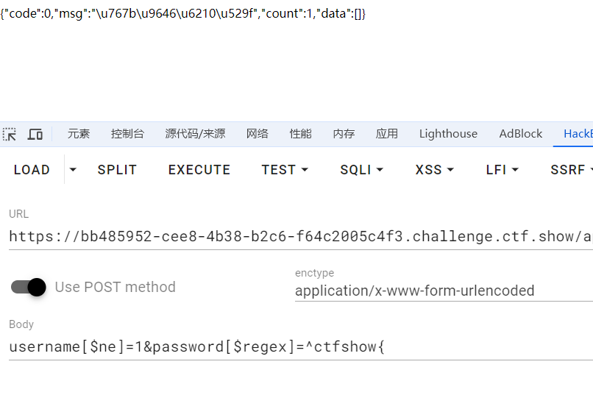593x420 pixels.
Task: Open the LFI payload dropdown
Action: 503,170
